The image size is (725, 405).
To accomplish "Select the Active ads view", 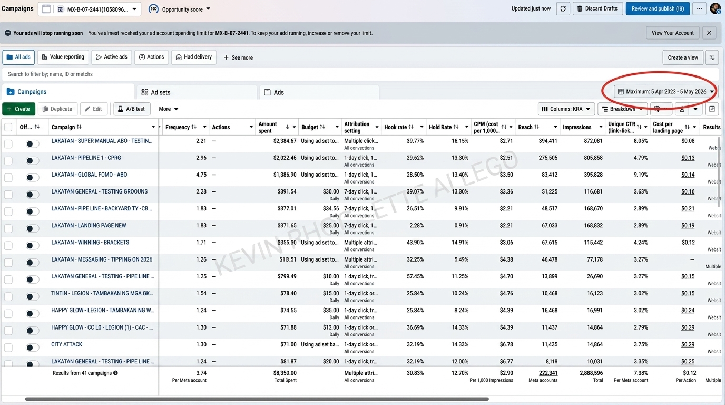I will 112,57.
